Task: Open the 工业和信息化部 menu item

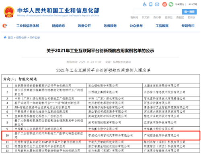Action: point(28,26)
